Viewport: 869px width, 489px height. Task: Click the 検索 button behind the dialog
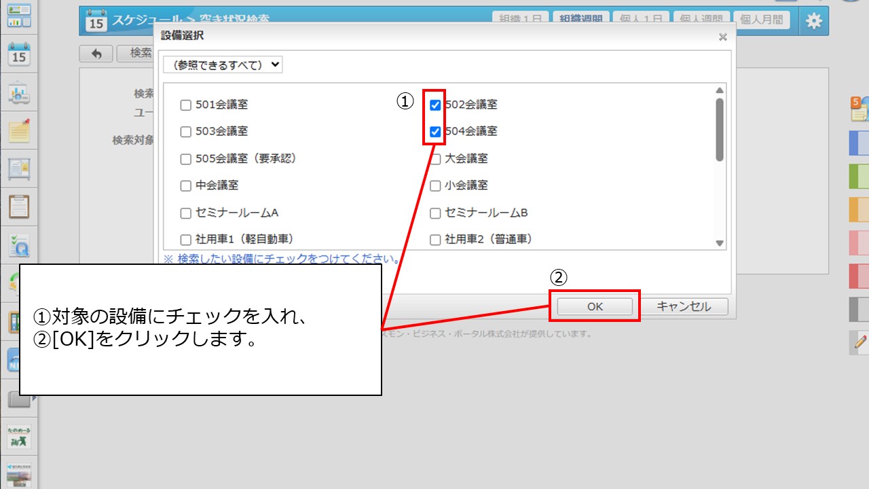tap(136, 53)
